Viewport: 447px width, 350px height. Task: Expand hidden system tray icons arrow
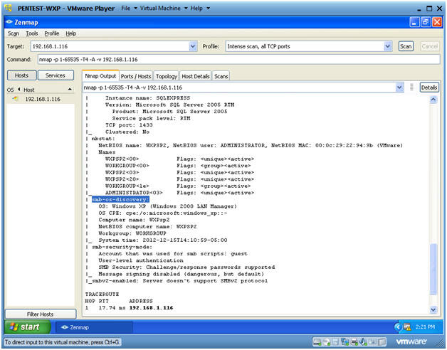[398, 327]
